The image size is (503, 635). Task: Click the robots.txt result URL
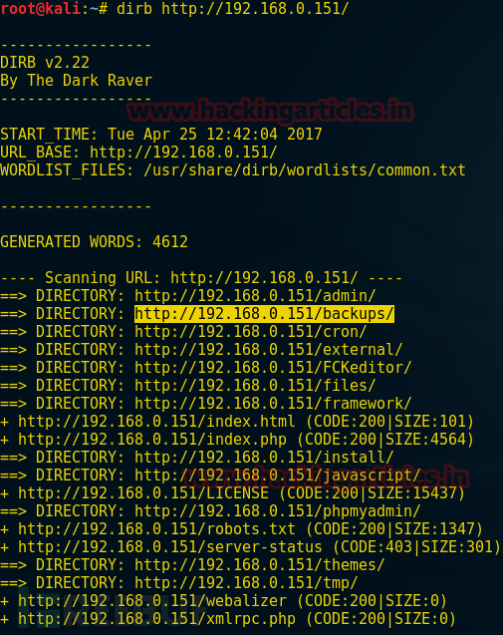click(156, 529)
